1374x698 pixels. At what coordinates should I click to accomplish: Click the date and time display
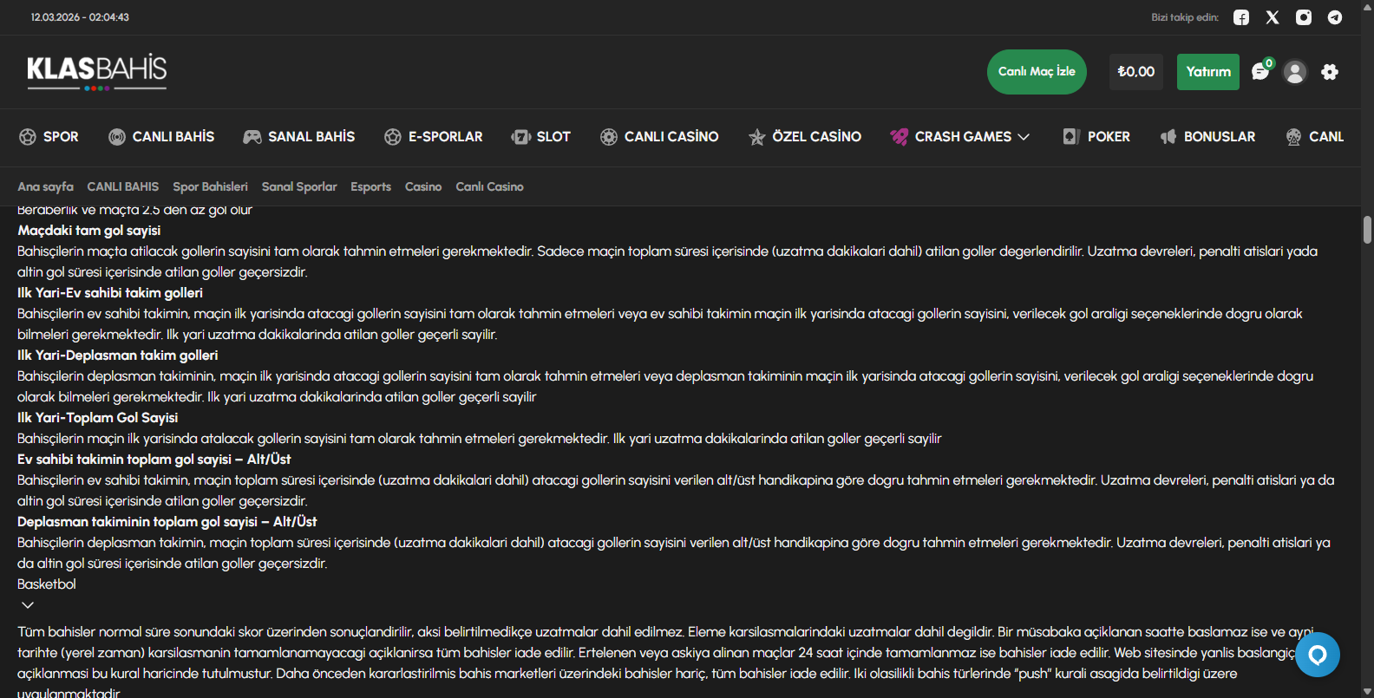pos(80,17)
